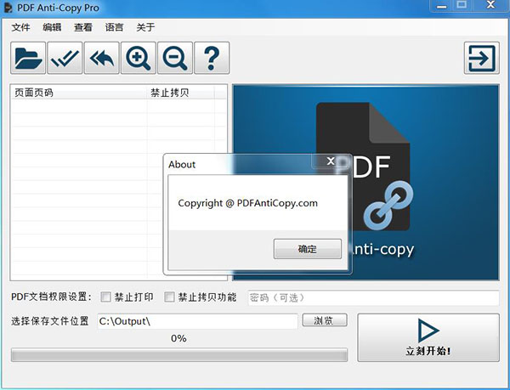Zoom out with the magnifier minus icon
The width and height of the screenshot is (510, 390).
tap(175, 58)
